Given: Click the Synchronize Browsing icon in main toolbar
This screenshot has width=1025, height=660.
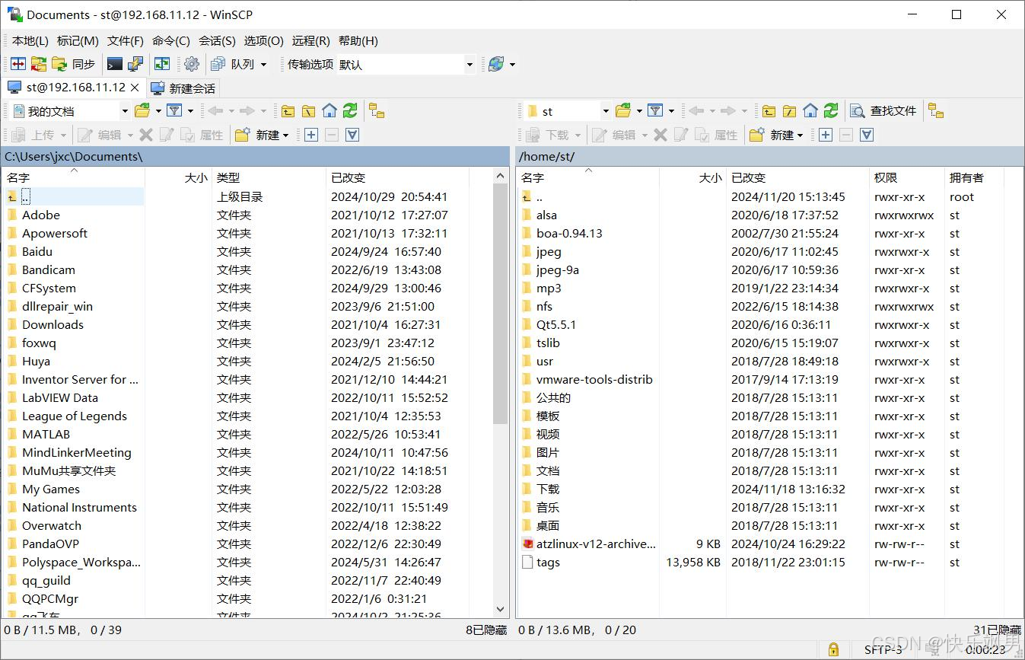Looking at the screenshot, I should click(x=39, y=65).
